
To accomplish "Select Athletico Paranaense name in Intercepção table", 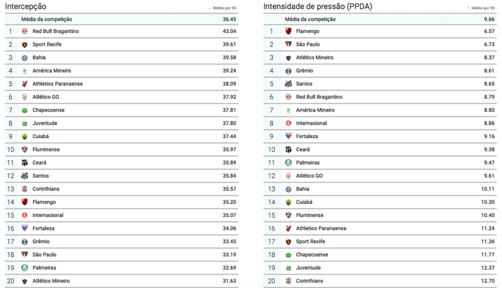I will coord(57,84).
